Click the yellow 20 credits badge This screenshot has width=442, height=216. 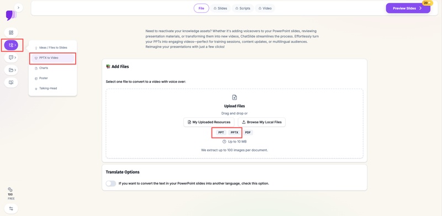pyautogui.click(x=427, y=3)
